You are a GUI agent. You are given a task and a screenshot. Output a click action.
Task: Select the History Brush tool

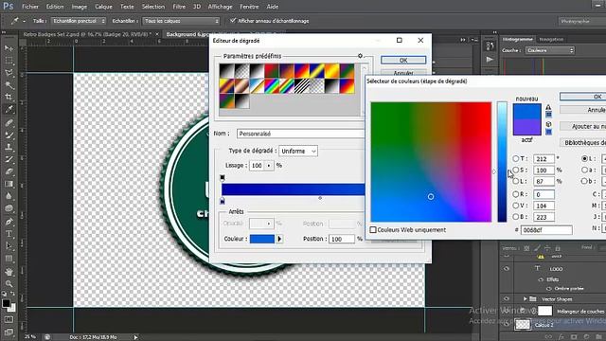tap(9, 159)
